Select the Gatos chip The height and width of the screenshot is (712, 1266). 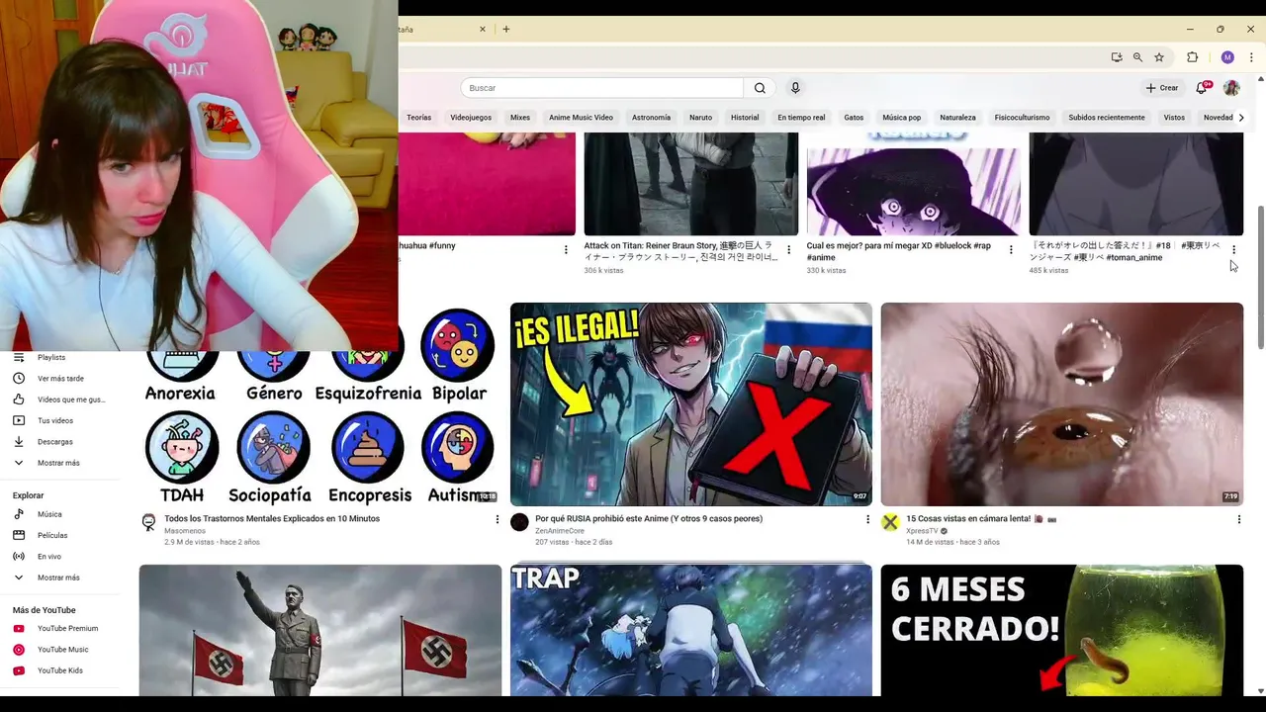pyautogui.click(x=854, y=118)
